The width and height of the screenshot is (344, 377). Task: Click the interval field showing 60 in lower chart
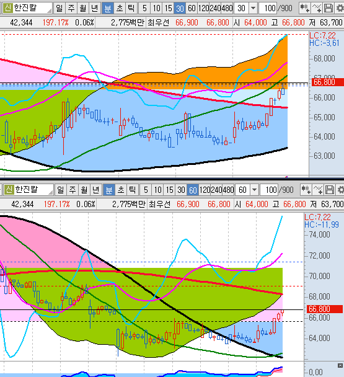243,190
